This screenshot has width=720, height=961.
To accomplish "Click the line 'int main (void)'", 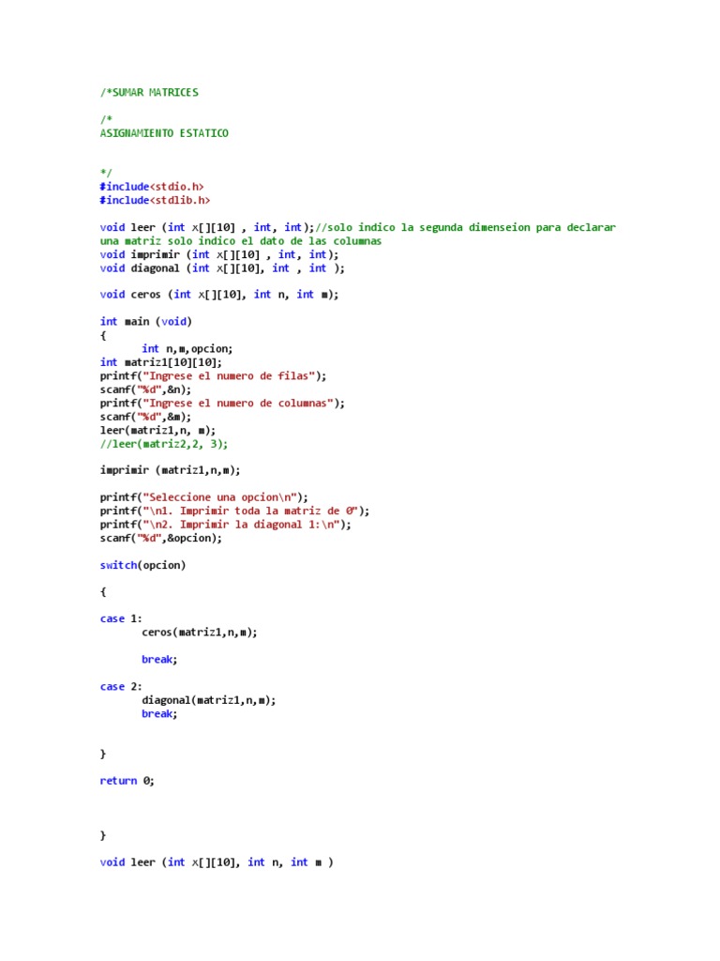I will [145, 321].
